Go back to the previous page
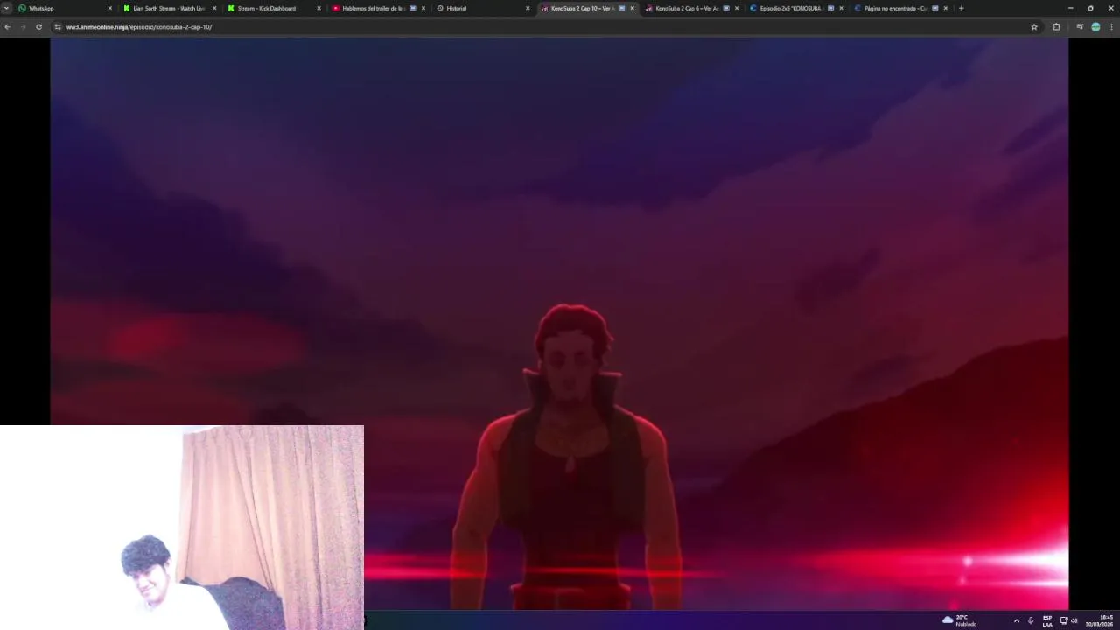Viewport: 1120px width, 630px height. click(7, 27)
